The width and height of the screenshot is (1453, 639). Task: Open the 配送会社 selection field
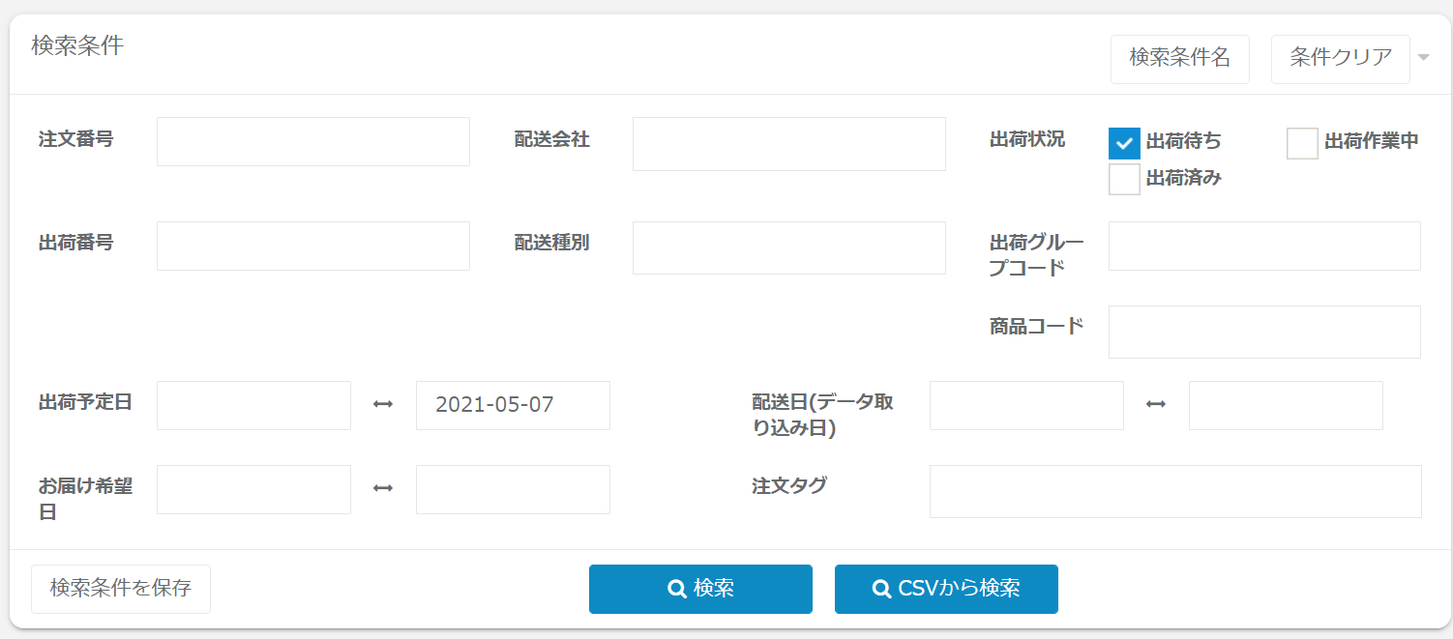788,144
